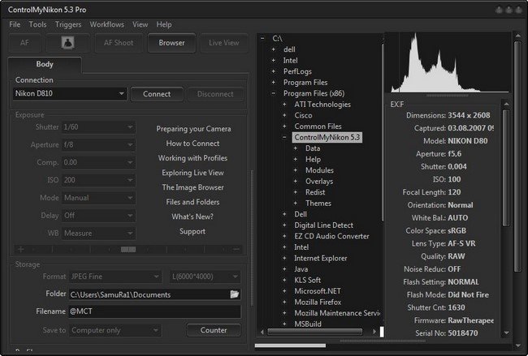Screen dimensions: 528x356
Task: Open What's New? link
Action: click(x=193, y=217)
